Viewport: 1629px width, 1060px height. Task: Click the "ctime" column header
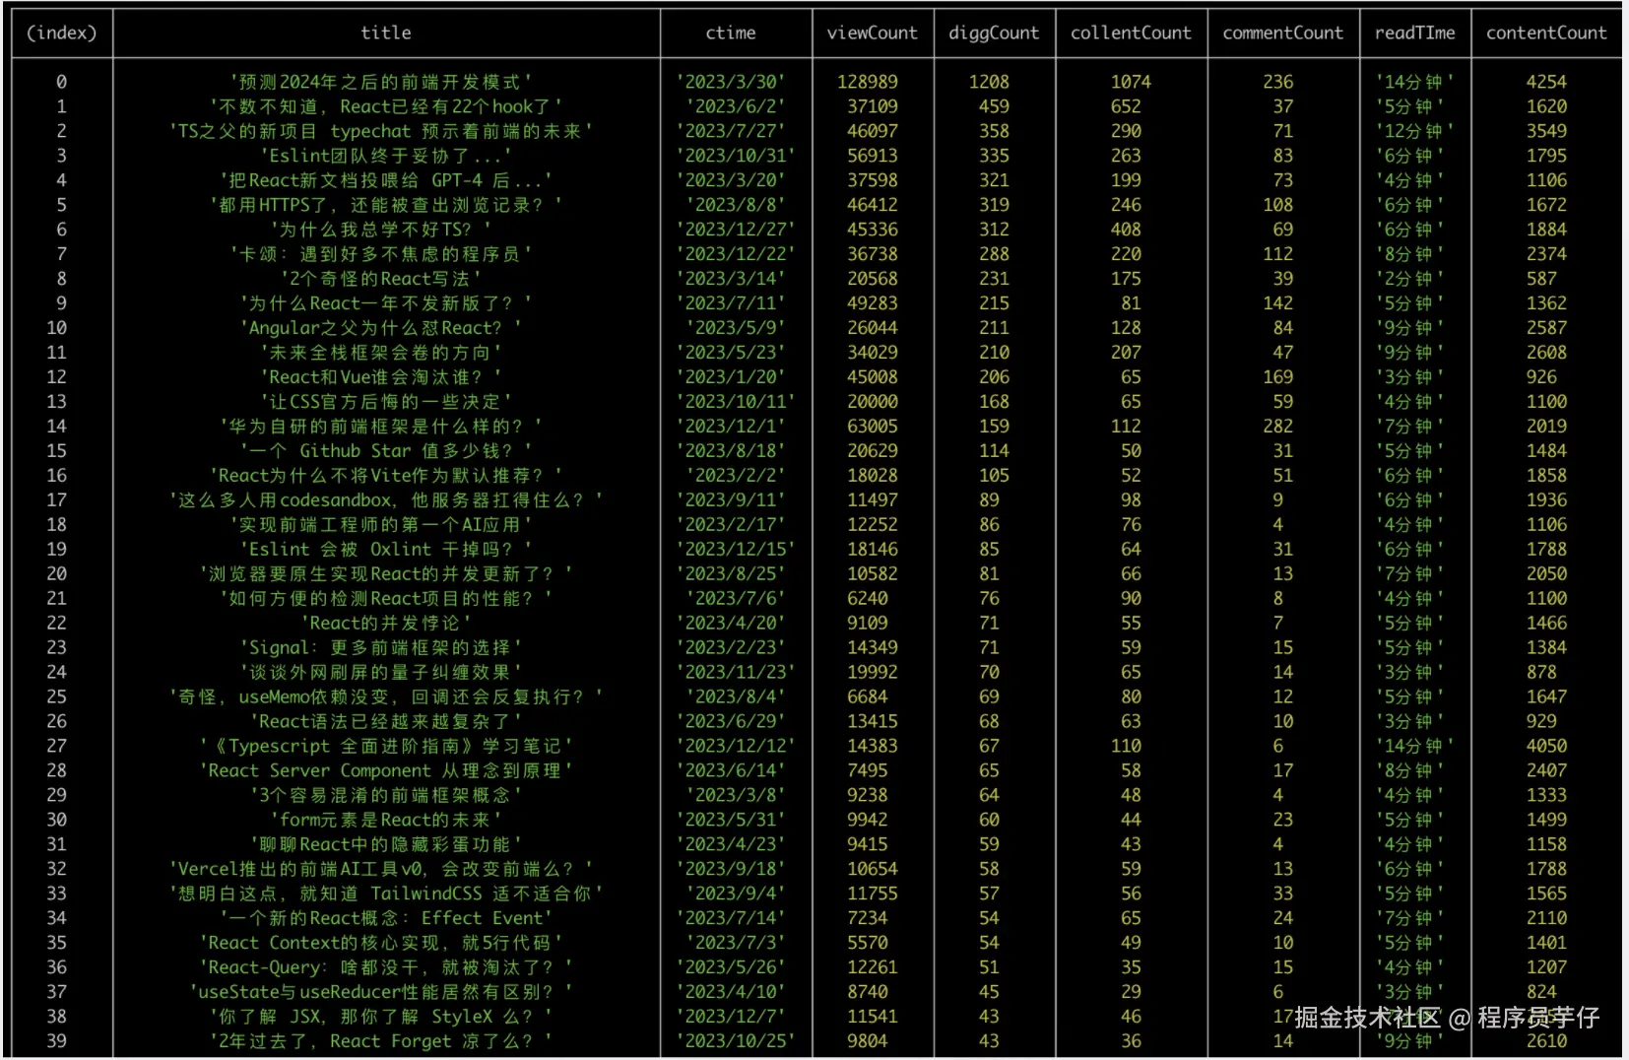click(x=731, y=33)
